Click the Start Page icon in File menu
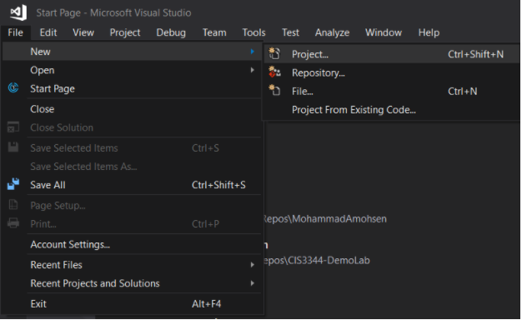Viewport: 522px width, 320px height. pos(13,88)
